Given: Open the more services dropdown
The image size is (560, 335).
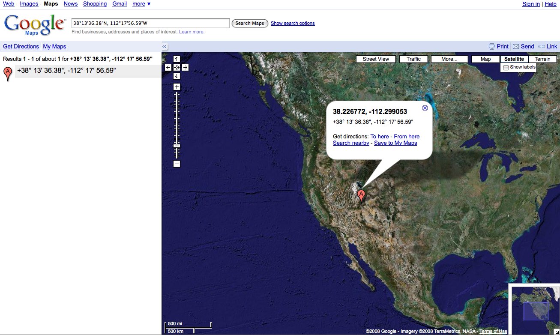Looking at the screenshot, I should (x=141, y=3).
